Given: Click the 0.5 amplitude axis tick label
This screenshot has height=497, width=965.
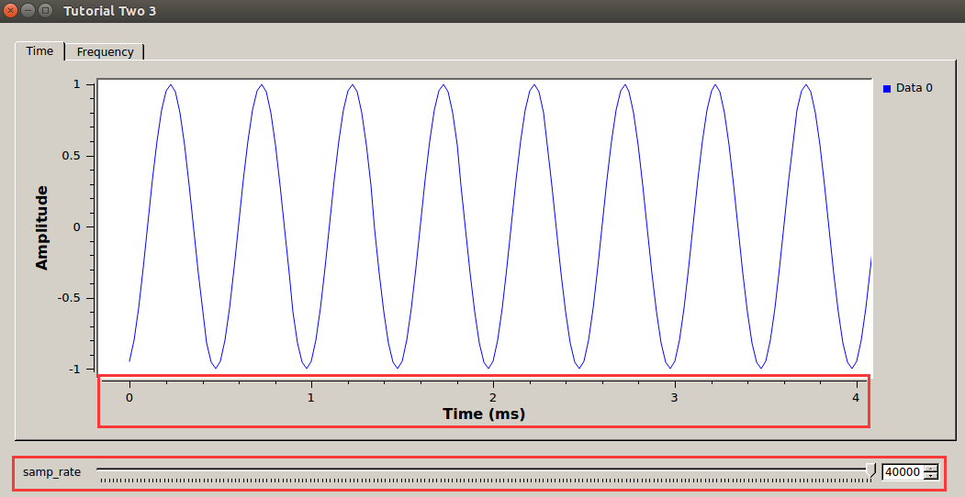Looking at the screenshot, I should (73, 156).
